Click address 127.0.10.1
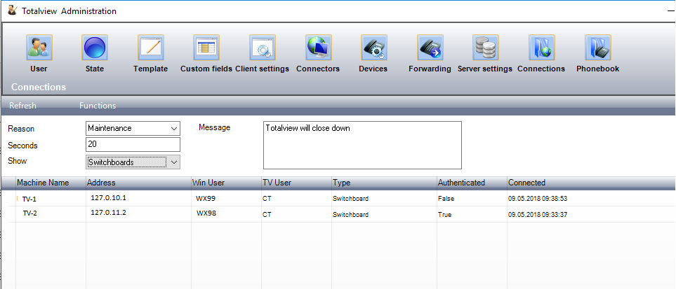Viewport: 676px width, 289px height. [108, 198]
